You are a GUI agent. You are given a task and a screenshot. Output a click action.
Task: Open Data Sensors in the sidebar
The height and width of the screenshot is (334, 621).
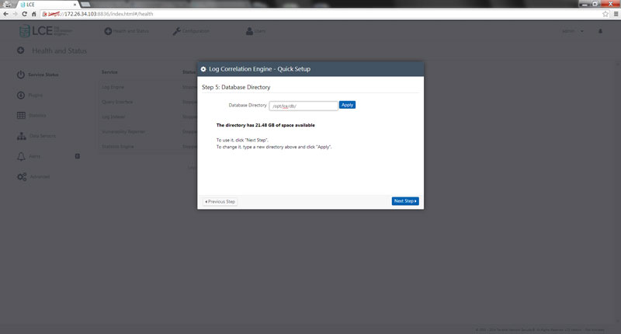pos(36,136)
